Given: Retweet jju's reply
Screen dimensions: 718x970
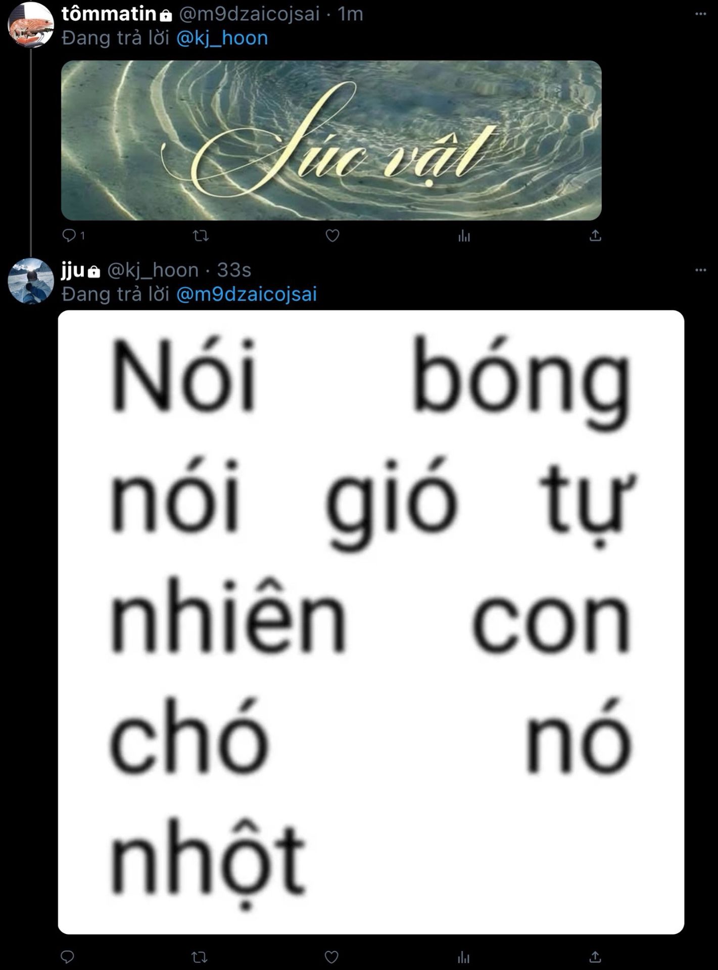Looking at the screenshot, I should coord(200,956).
